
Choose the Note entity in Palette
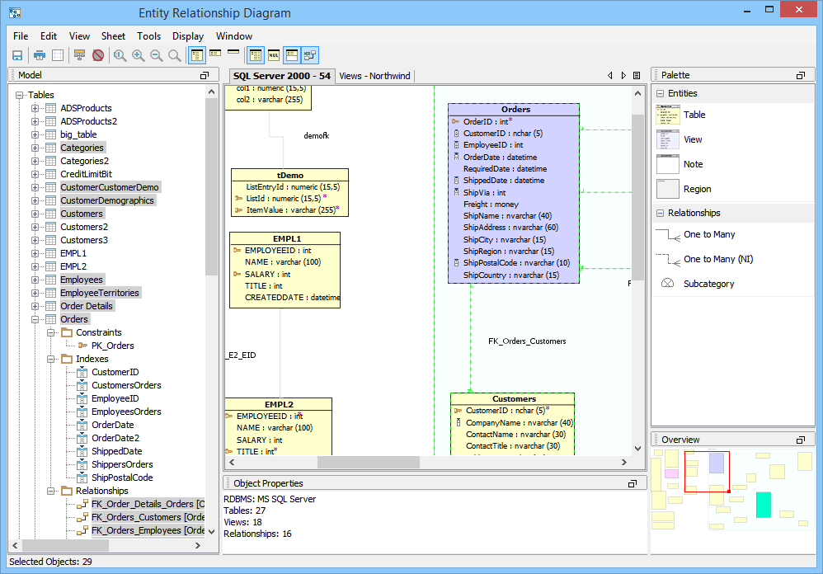(x=693, y=164)
